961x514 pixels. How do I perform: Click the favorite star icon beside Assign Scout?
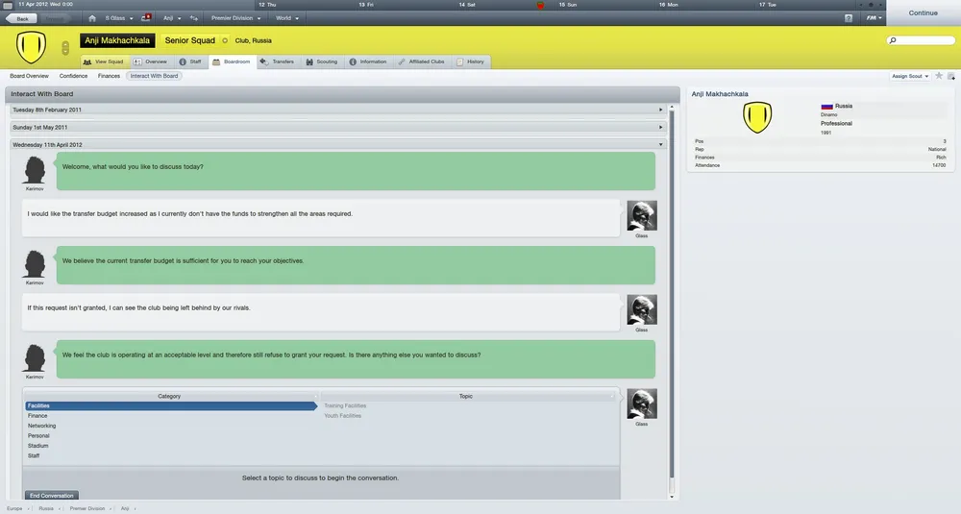[x=939, y=76]
